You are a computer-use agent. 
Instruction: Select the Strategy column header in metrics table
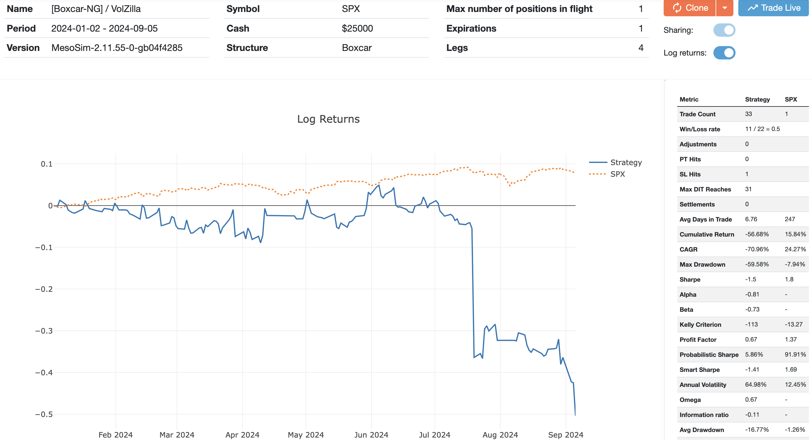pyautogui.click(x=757, y=99)
